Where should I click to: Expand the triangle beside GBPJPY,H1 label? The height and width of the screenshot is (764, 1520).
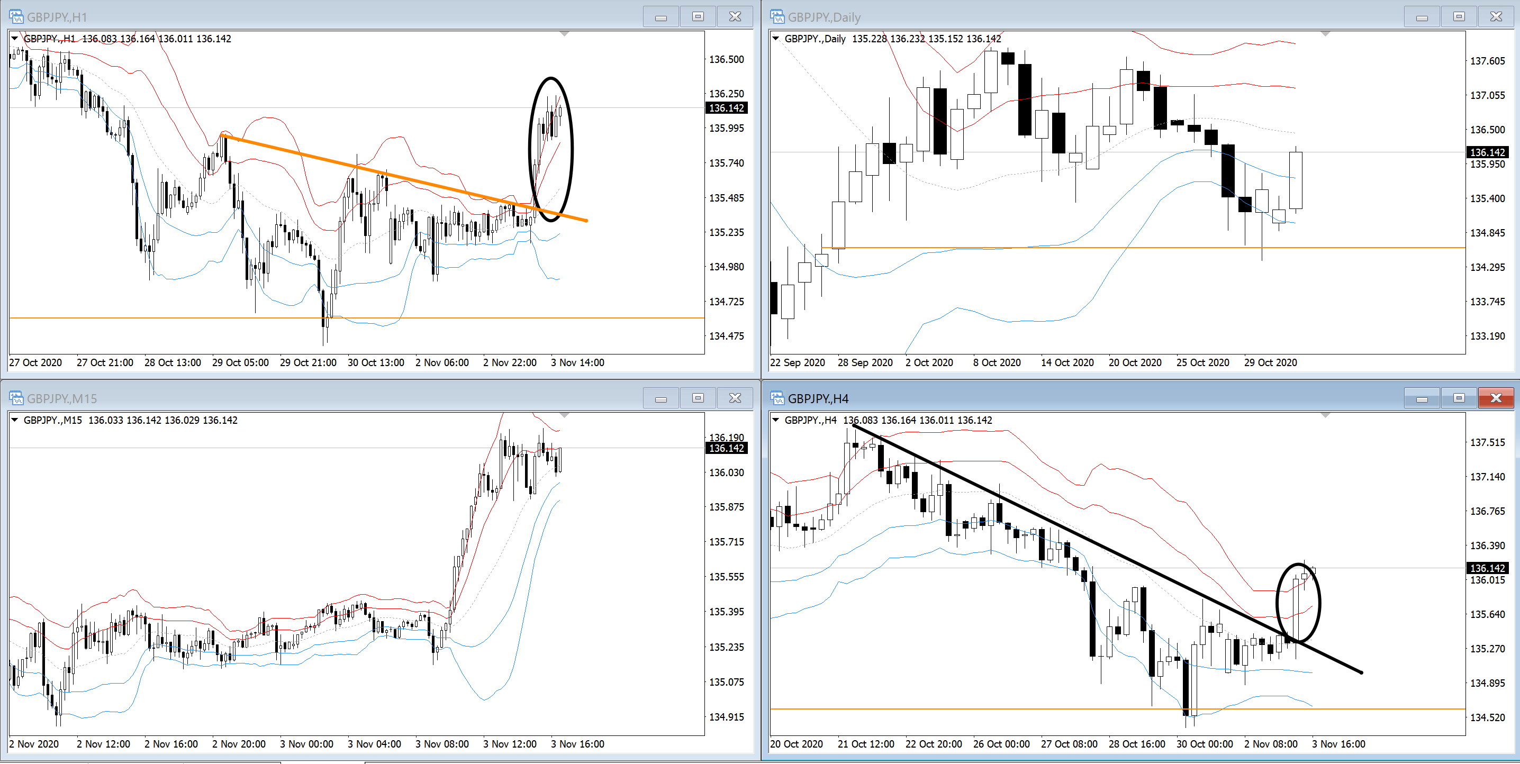coord(15,38)
